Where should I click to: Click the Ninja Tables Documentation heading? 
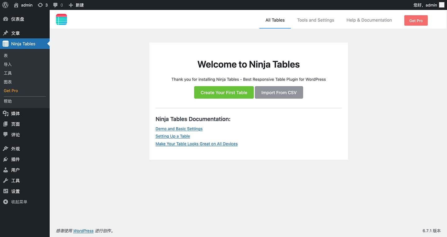click(193, 119)
